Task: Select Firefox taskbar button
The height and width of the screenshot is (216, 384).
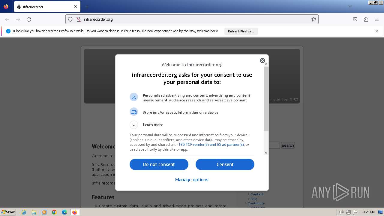Action: pos(74,212)
